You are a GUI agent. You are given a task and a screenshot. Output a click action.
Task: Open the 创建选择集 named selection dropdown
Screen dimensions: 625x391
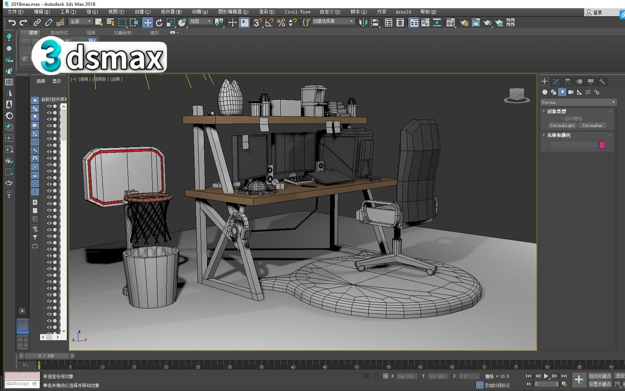[333, 21]
